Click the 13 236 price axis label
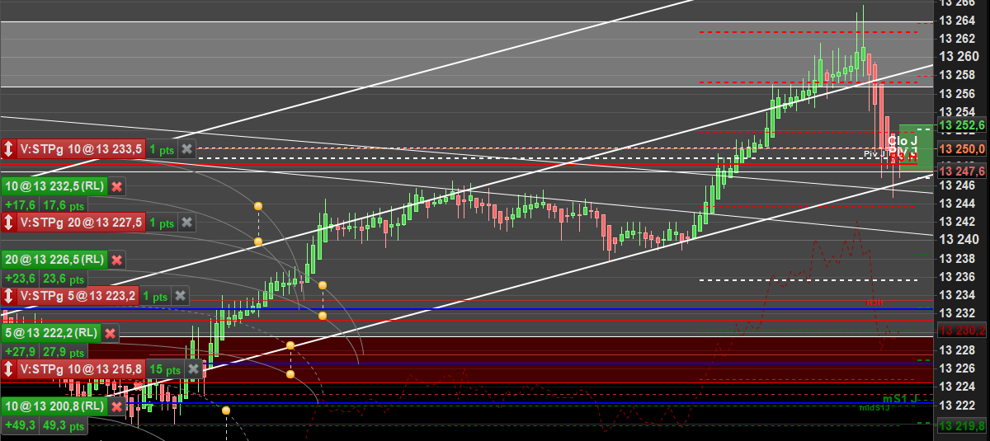Viewport: 990px width, 441px height. 957,276
